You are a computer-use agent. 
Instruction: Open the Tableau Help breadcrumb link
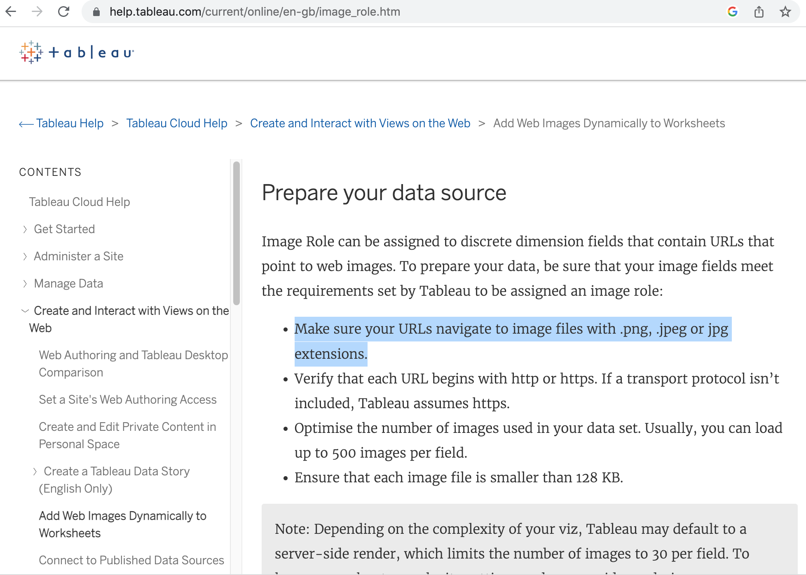click(69, 123)
